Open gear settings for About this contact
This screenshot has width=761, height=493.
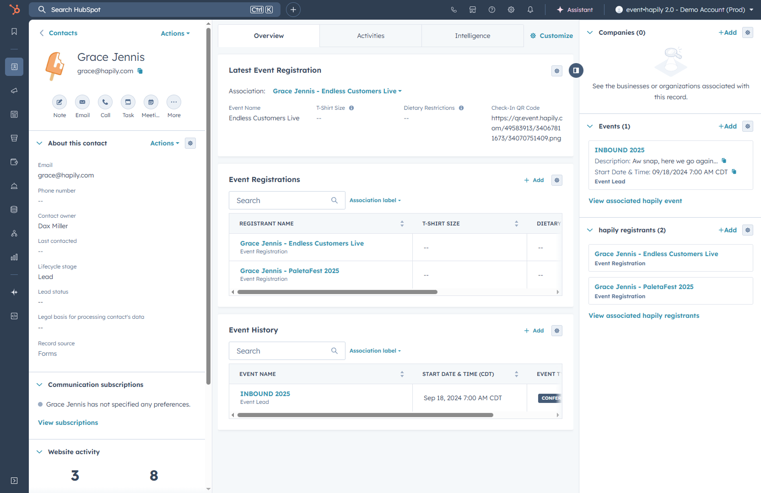click(x=190, y=143)
